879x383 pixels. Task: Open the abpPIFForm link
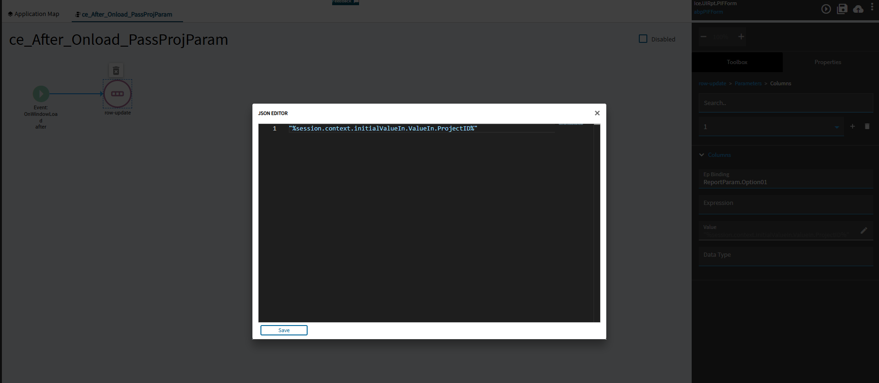point(708,12)
